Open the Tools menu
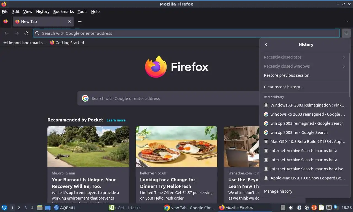 tap(82, 12)
